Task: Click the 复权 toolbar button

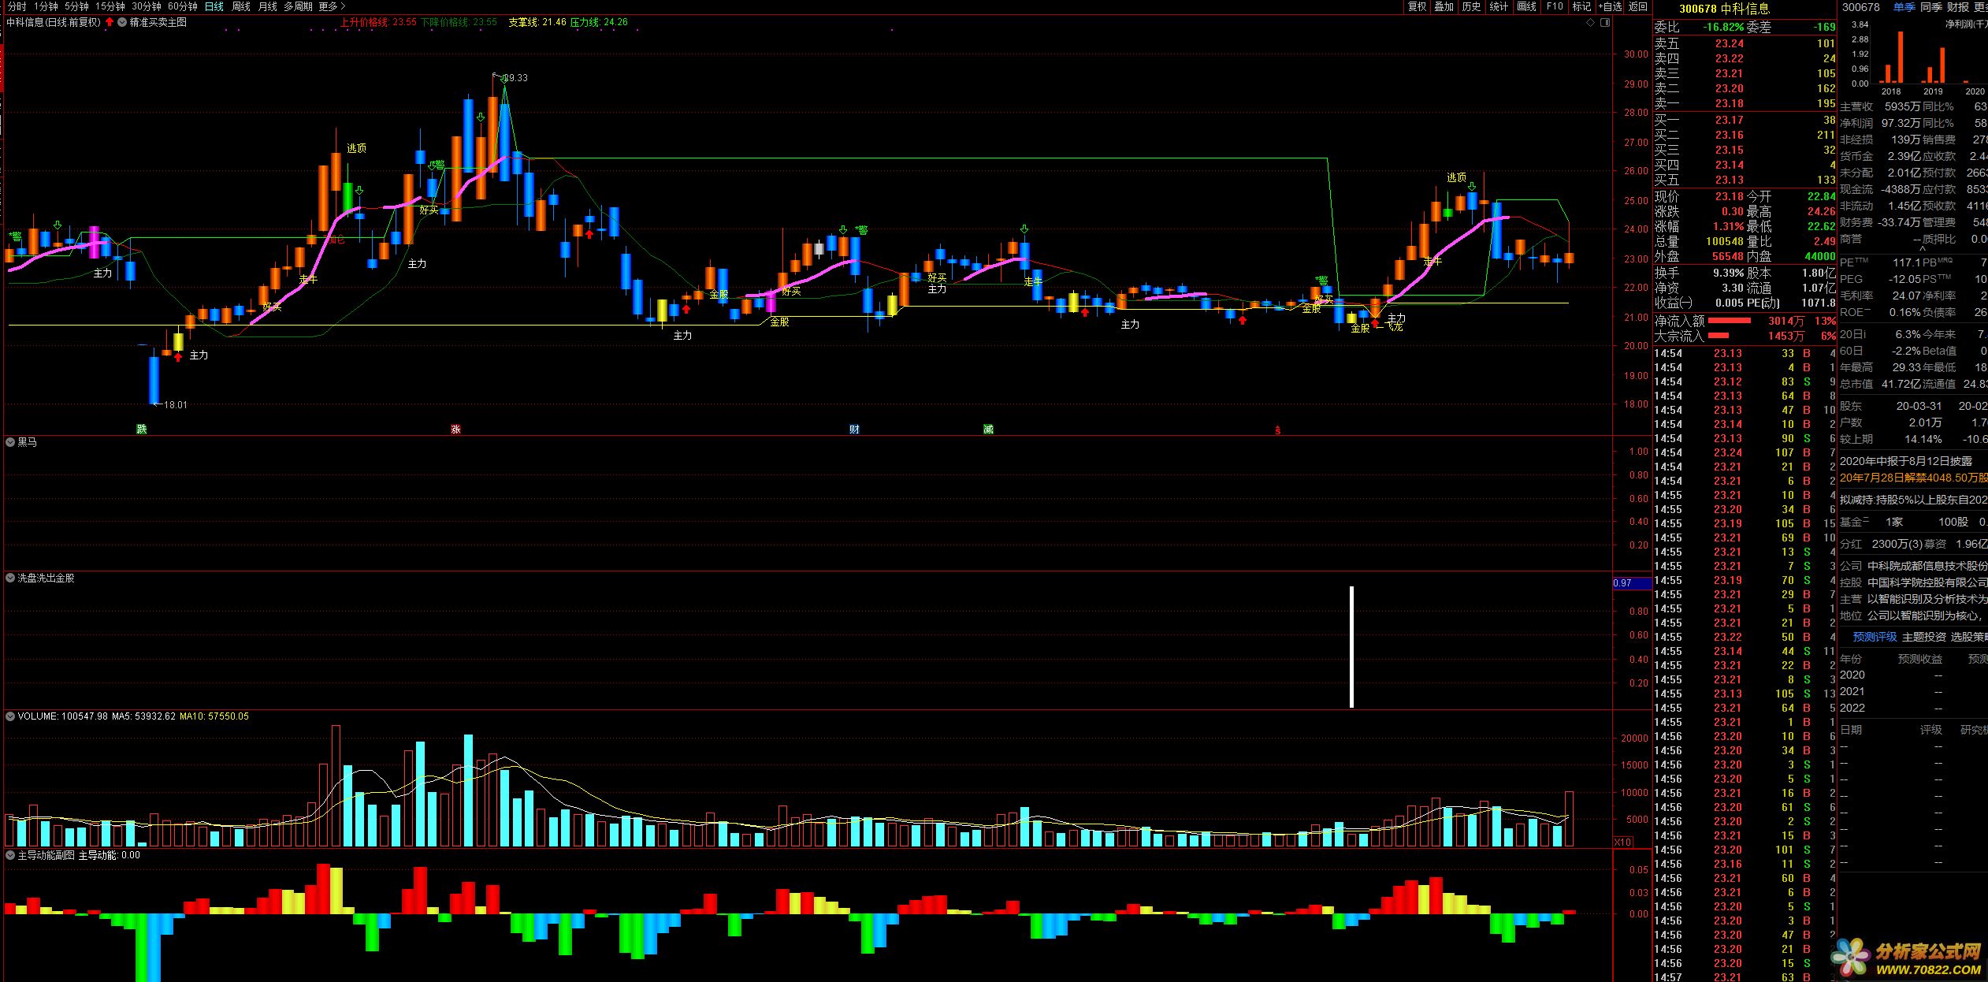Action: click(x=1418, y=6)
